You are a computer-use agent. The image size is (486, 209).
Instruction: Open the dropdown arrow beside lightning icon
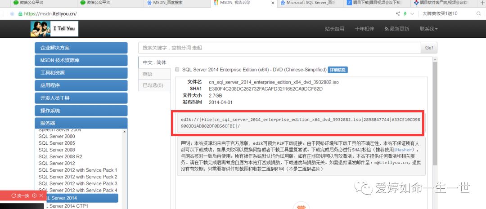pos(412,14)
